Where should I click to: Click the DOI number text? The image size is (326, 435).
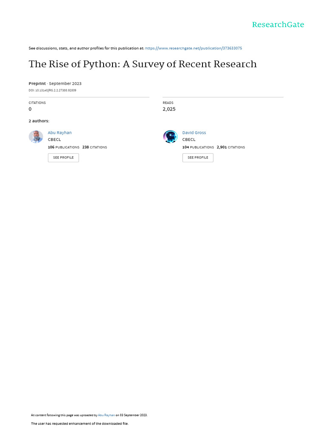pos(53,90)
